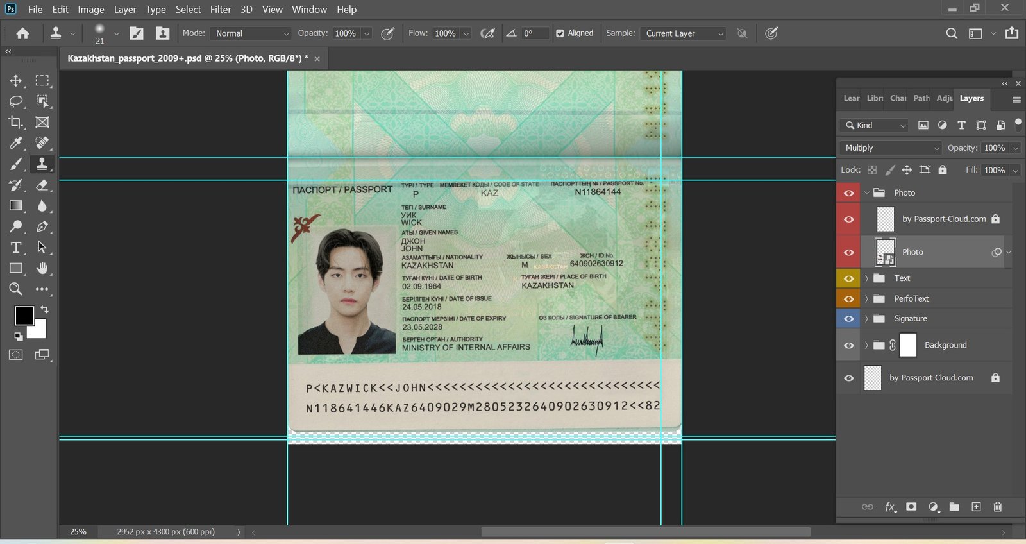Open the Filter menu

[x=221, y=10]
